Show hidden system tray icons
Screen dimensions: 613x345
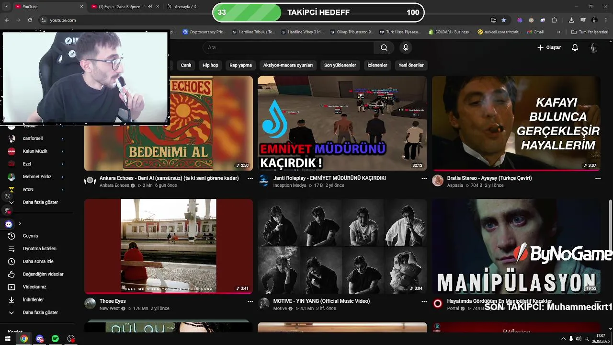pyautogui.click(x=563, y=339)
